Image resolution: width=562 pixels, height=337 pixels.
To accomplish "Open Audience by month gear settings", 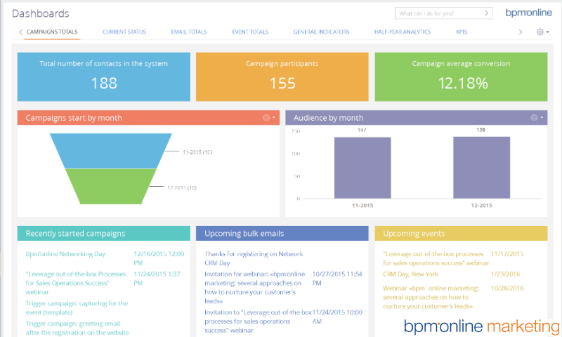I will [536, 118].
